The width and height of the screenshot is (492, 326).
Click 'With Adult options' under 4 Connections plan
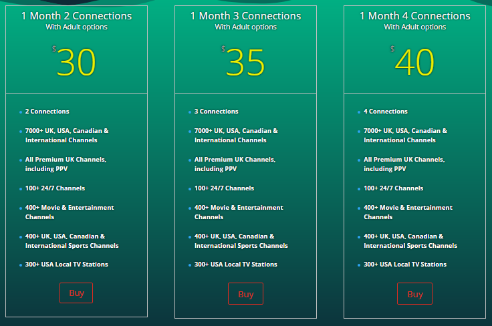[x=415, y=27]
